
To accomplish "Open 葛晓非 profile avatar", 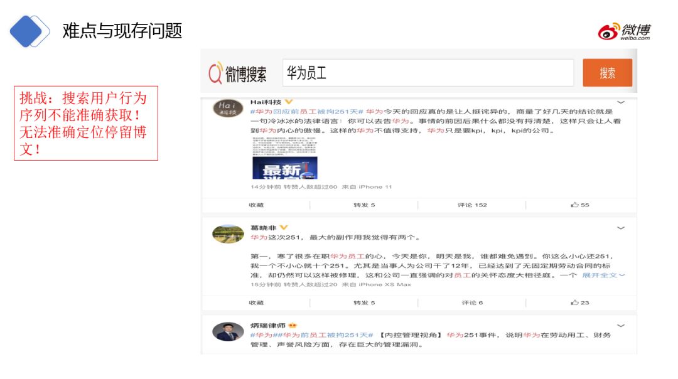I will (228, 234).
